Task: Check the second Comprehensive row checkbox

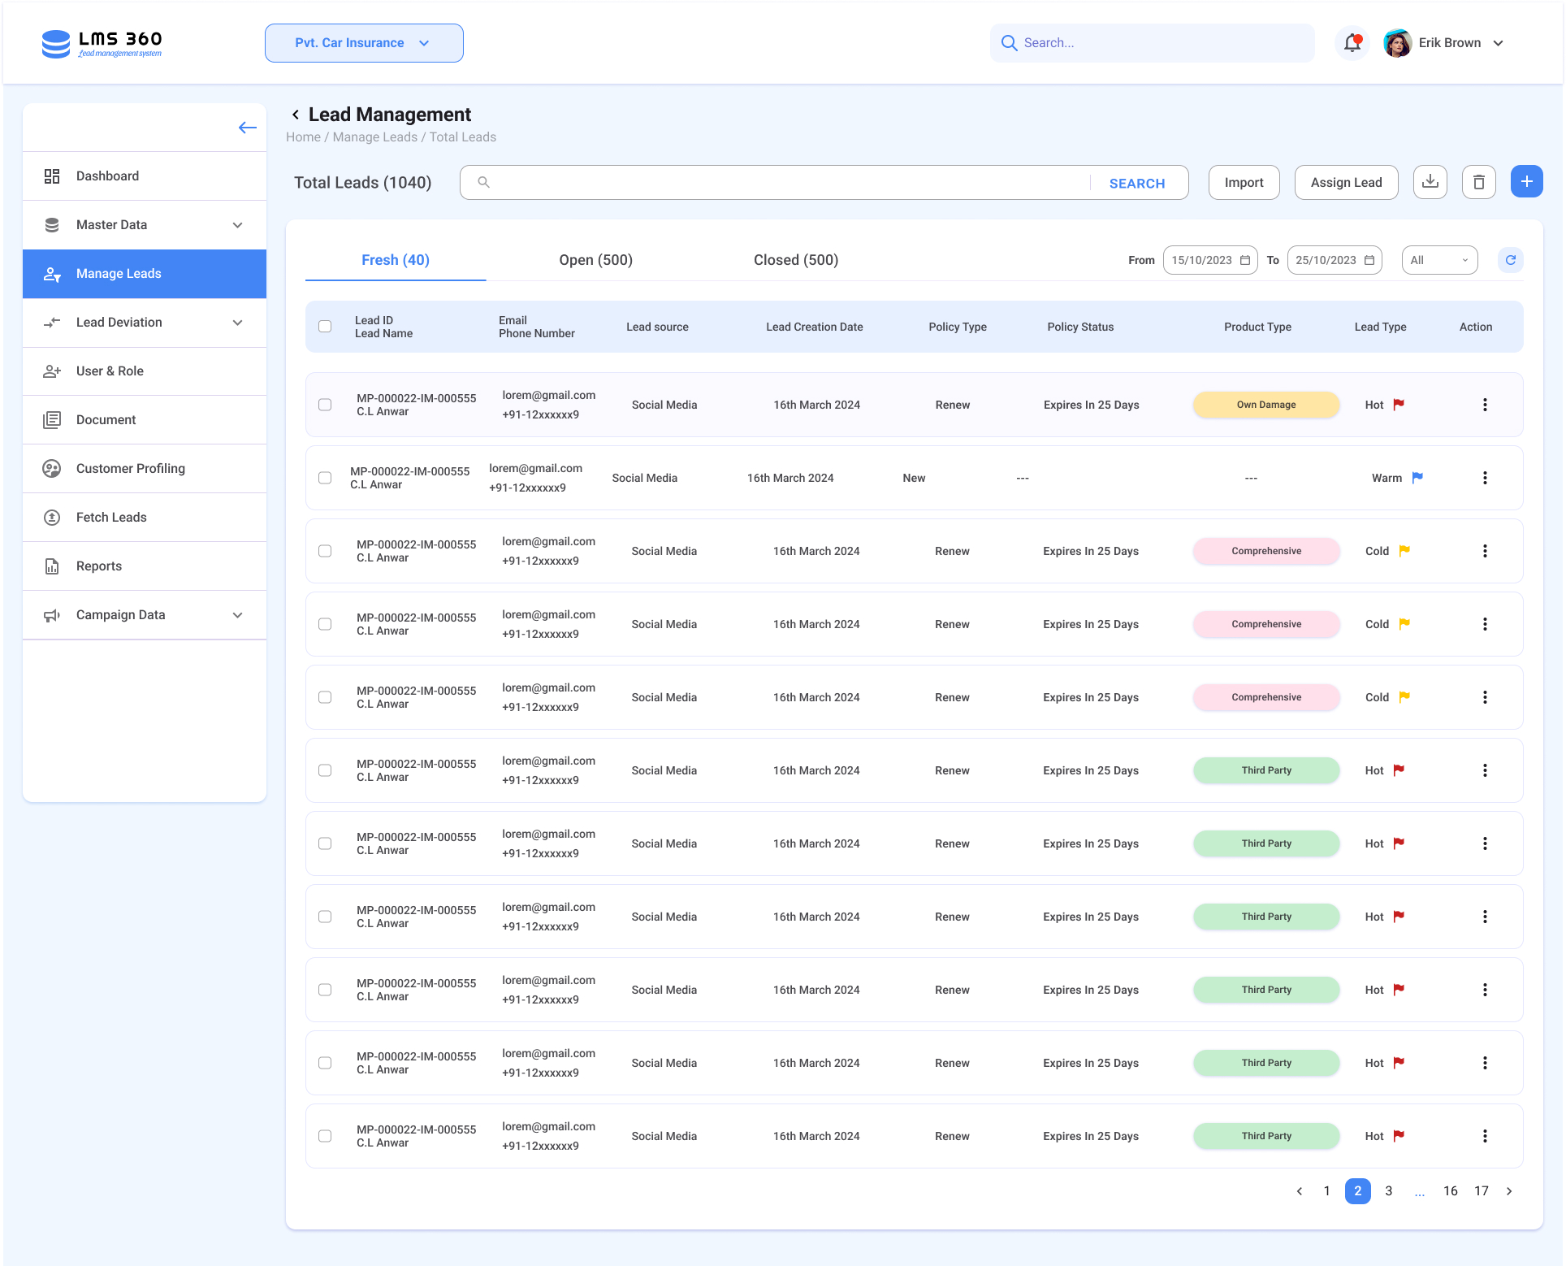Action: pos(325,624)
